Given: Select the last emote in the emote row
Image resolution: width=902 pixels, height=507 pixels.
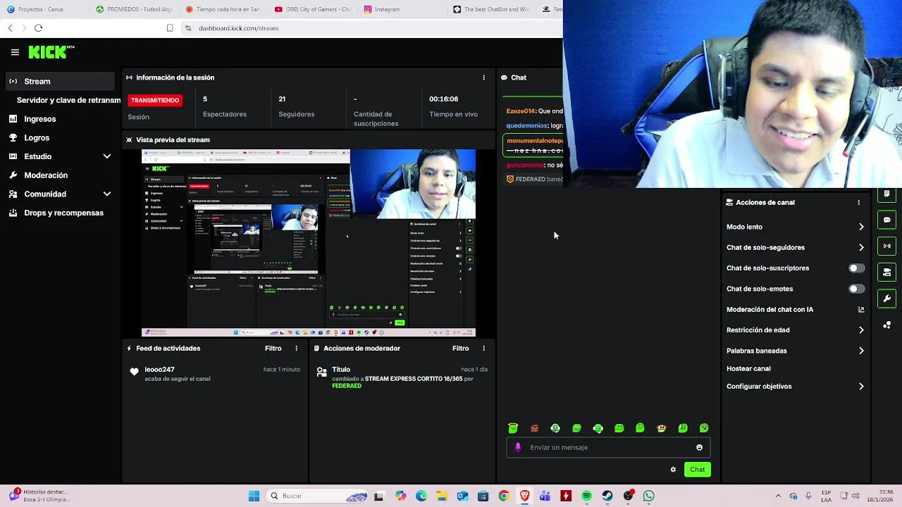Looking at the screenshot, I should click(x=704, y=428).
